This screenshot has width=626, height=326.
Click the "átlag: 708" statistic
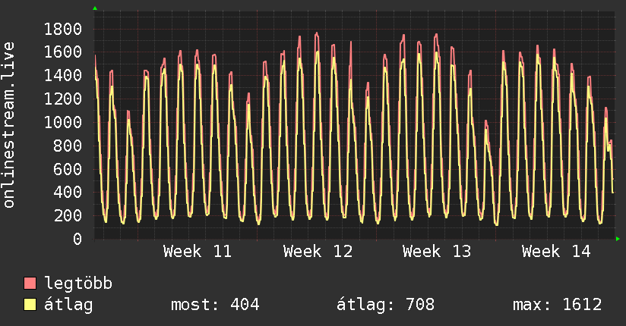coord(385,305)
